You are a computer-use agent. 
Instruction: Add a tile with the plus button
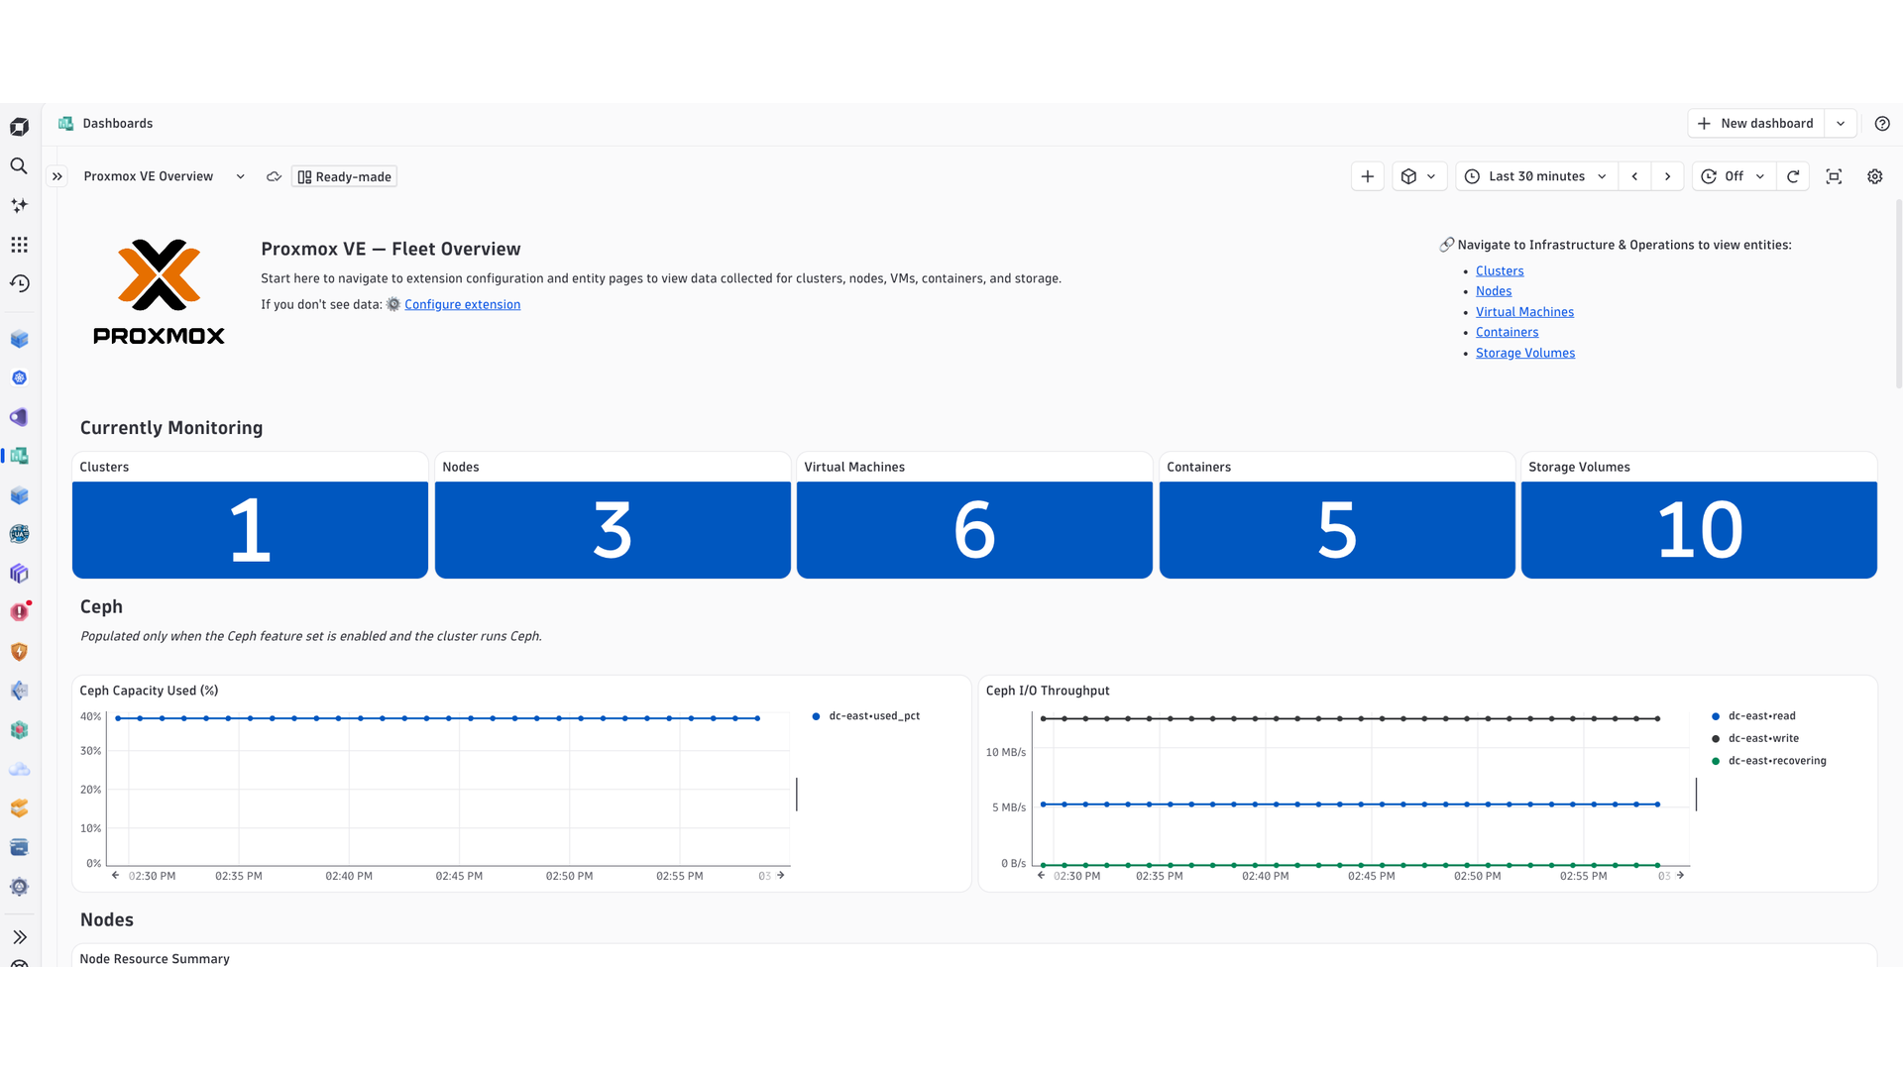click(x=1368, y=176)
